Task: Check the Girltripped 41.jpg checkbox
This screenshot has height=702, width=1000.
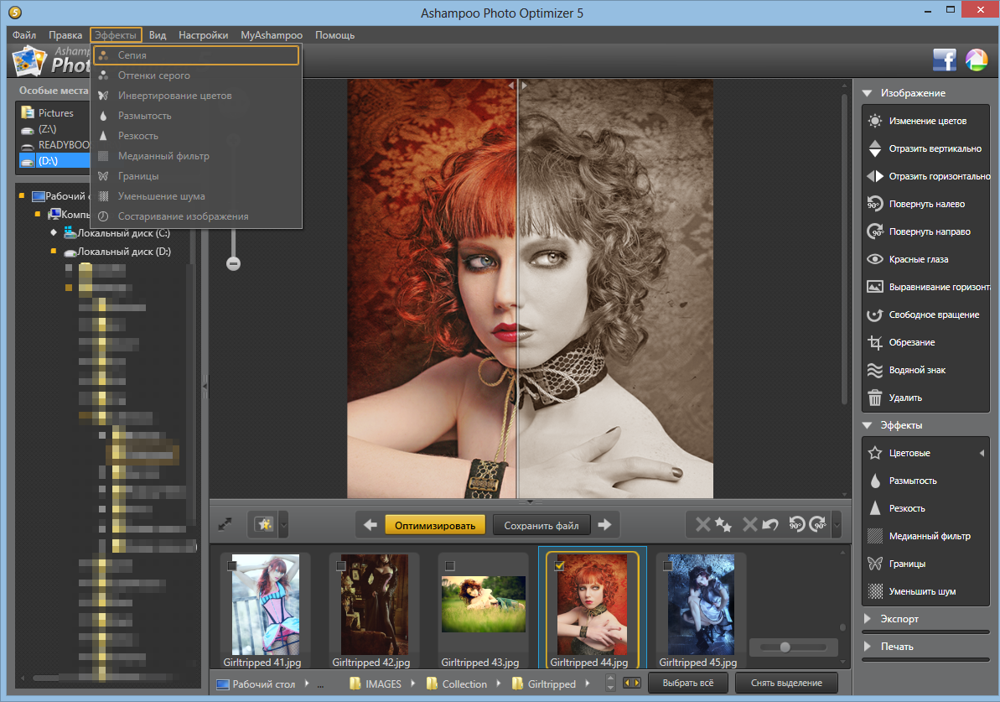Action: pyautogui.click(x=232, y=566)
